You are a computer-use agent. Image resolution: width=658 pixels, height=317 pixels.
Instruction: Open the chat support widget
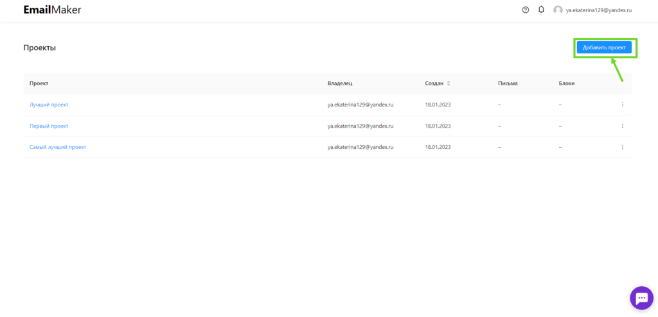(642, 298)
